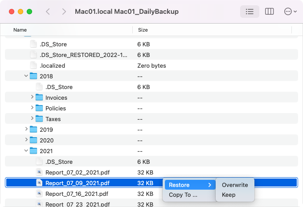This screenshot has height=207, width=303.
Task: Click the 32 KB size of Report_07_02_2021.pdf
Action: (x=145, y=172)
